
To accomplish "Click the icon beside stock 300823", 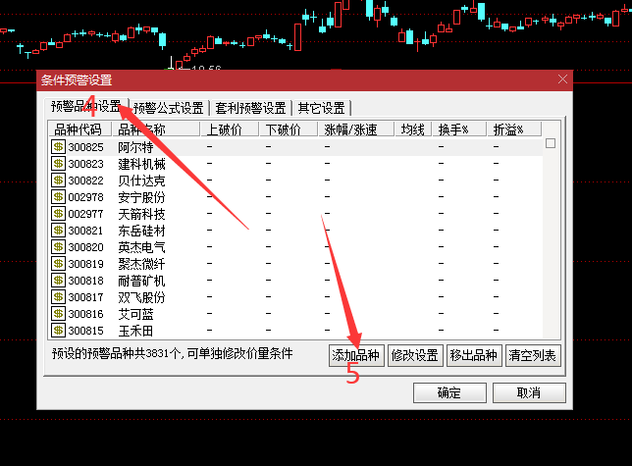I will (x=58, y=164).
